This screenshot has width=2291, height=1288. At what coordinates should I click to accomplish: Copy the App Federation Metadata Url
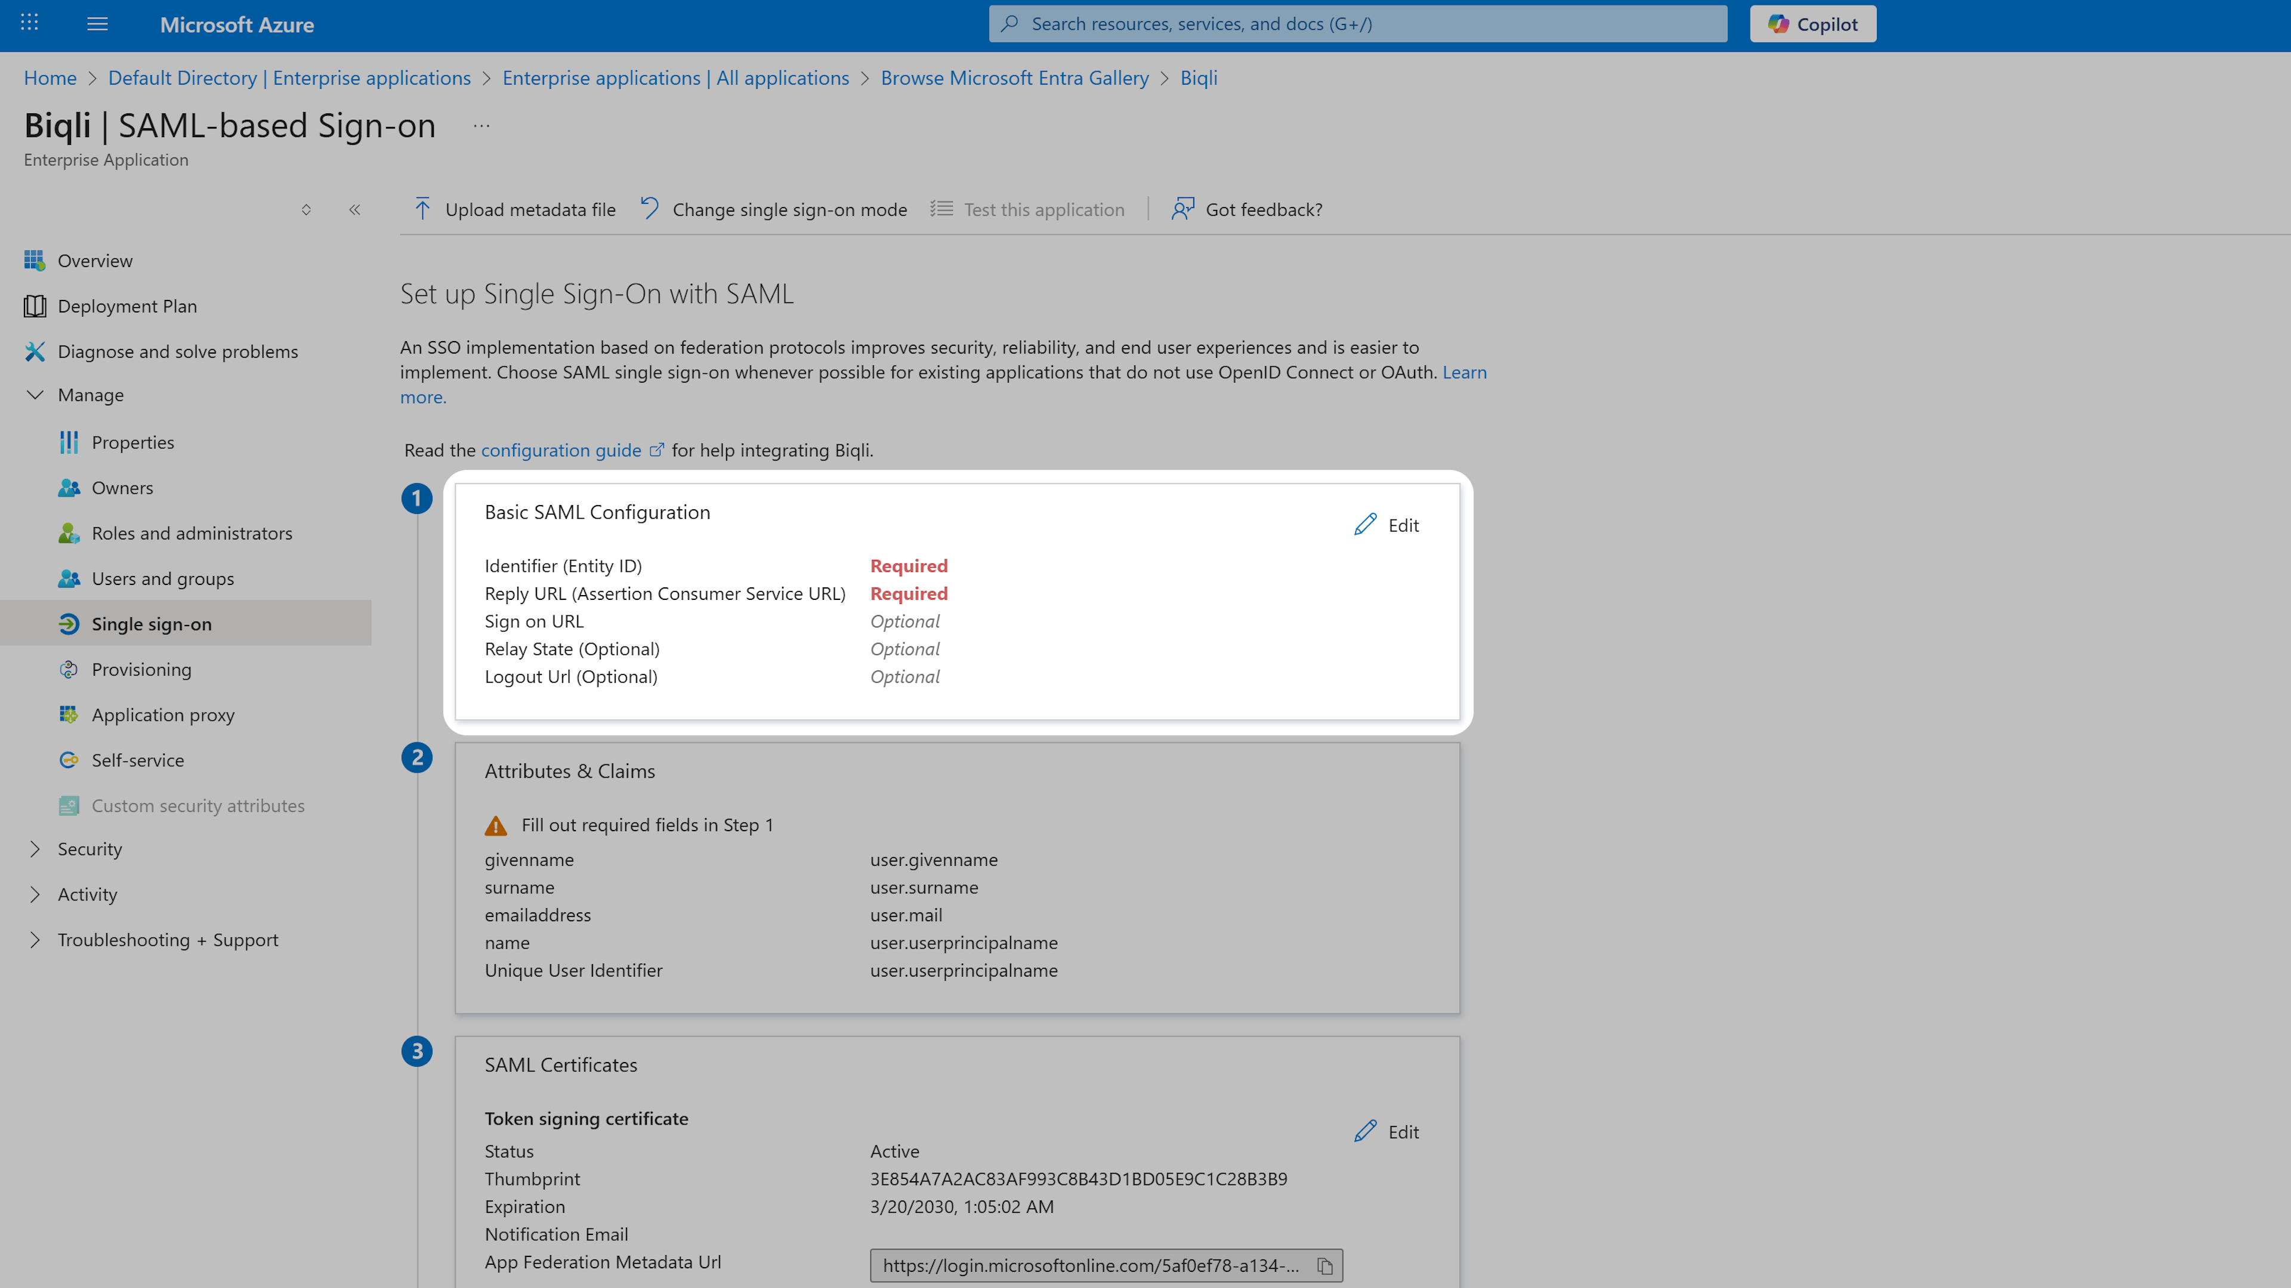click(x=1324, y=1265)
